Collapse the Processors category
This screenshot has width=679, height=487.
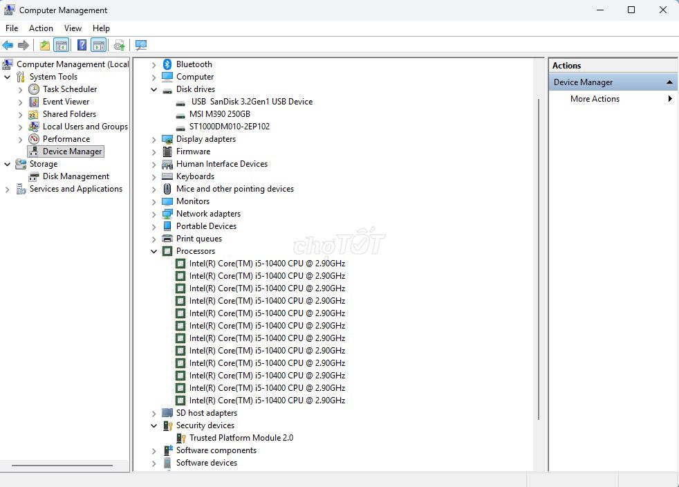point(154,252)
